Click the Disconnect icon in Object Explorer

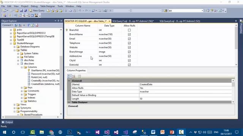click(20, 25)
